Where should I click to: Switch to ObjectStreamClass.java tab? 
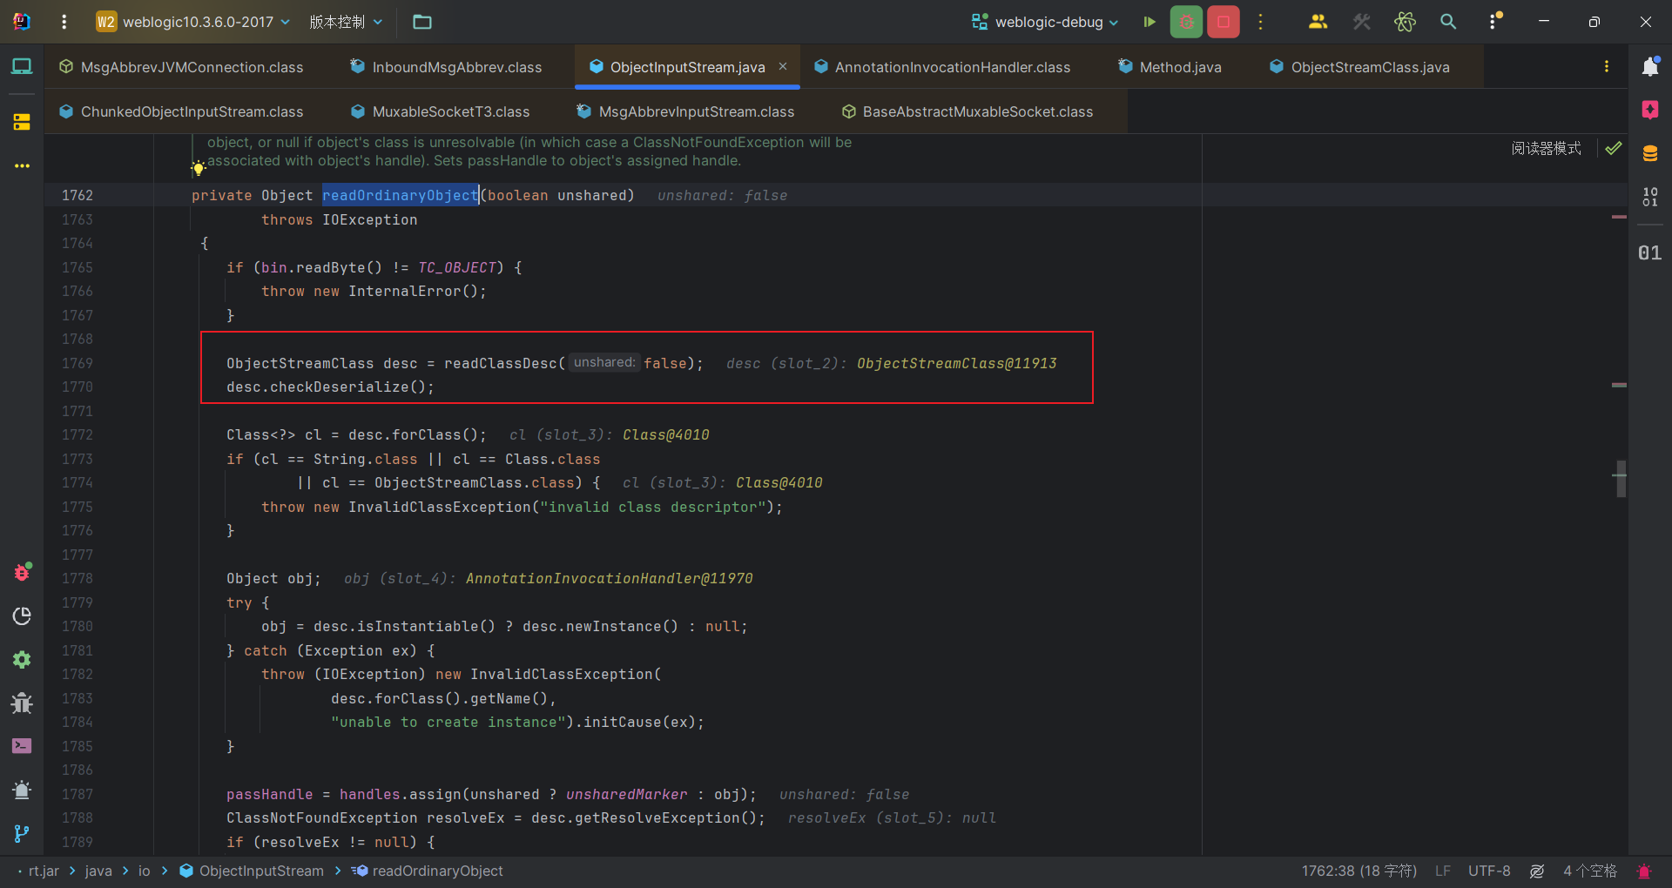(1360, 67)
